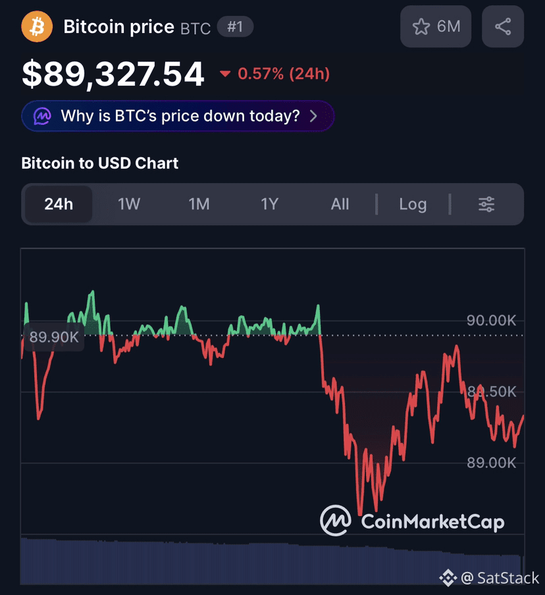Select the 24h timeframe
This screenshot has width=545, height=595.
coord(59,204)
